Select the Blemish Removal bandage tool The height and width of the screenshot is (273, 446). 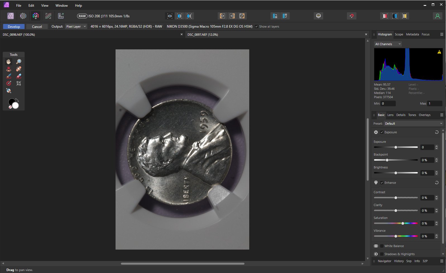click(19, 69)
